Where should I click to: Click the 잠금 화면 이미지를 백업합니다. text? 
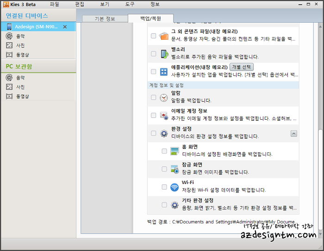point(215,172)
